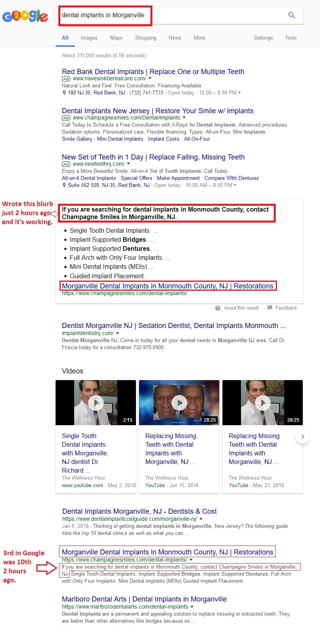Open dropdown arrow beside implantdentistnj.com

pos(118,333)
